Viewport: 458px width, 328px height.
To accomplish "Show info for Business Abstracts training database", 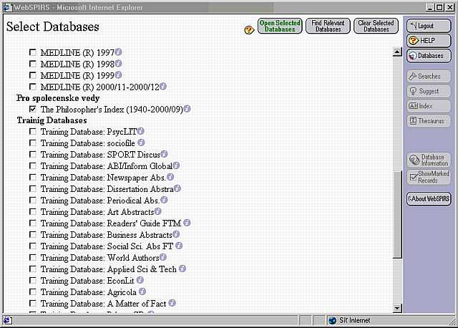I will click(176, 234).
